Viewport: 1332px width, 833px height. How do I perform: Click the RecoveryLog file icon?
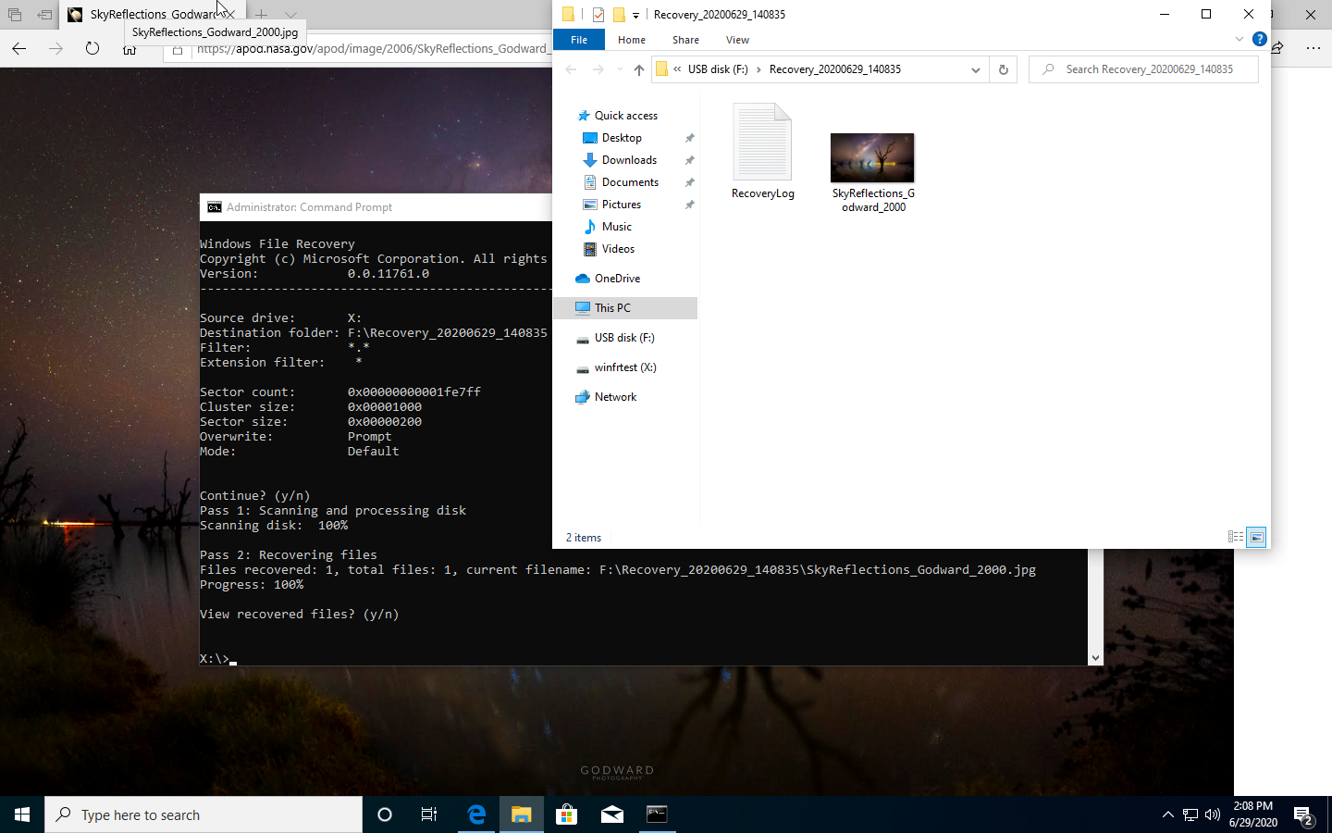point(762,142)
